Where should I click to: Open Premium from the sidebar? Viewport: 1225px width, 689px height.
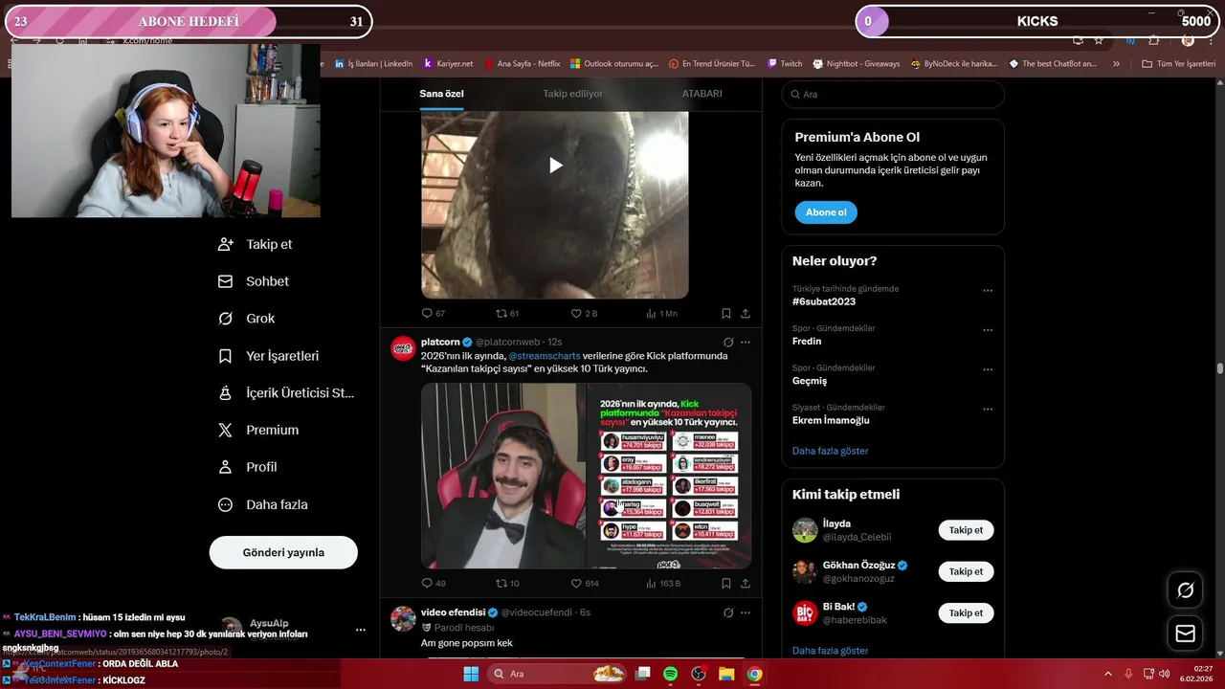[x=258, y=431]
